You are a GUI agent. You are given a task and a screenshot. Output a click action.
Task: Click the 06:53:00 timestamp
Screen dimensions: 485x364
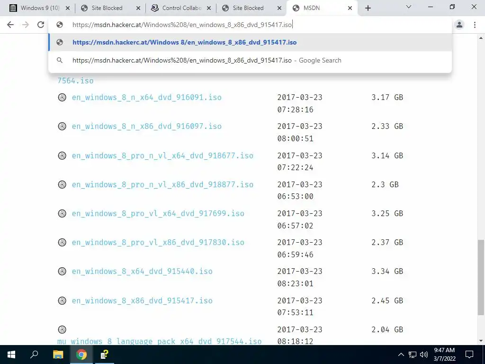click(x=295, y=196)
